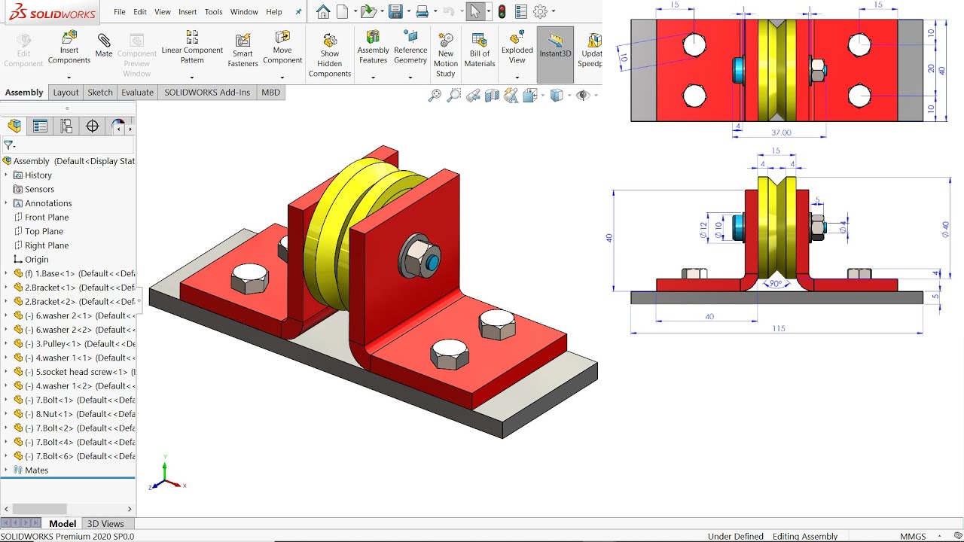Click Zoom to Area magnifier
Image resolution: width=964 pixels, height=542 pixels.
[x=454, y=95]
